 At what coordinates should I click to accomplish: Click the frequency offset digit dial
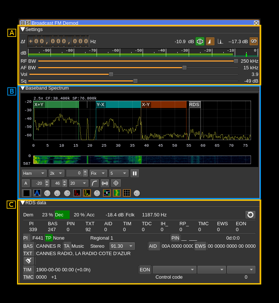point(58,41)
